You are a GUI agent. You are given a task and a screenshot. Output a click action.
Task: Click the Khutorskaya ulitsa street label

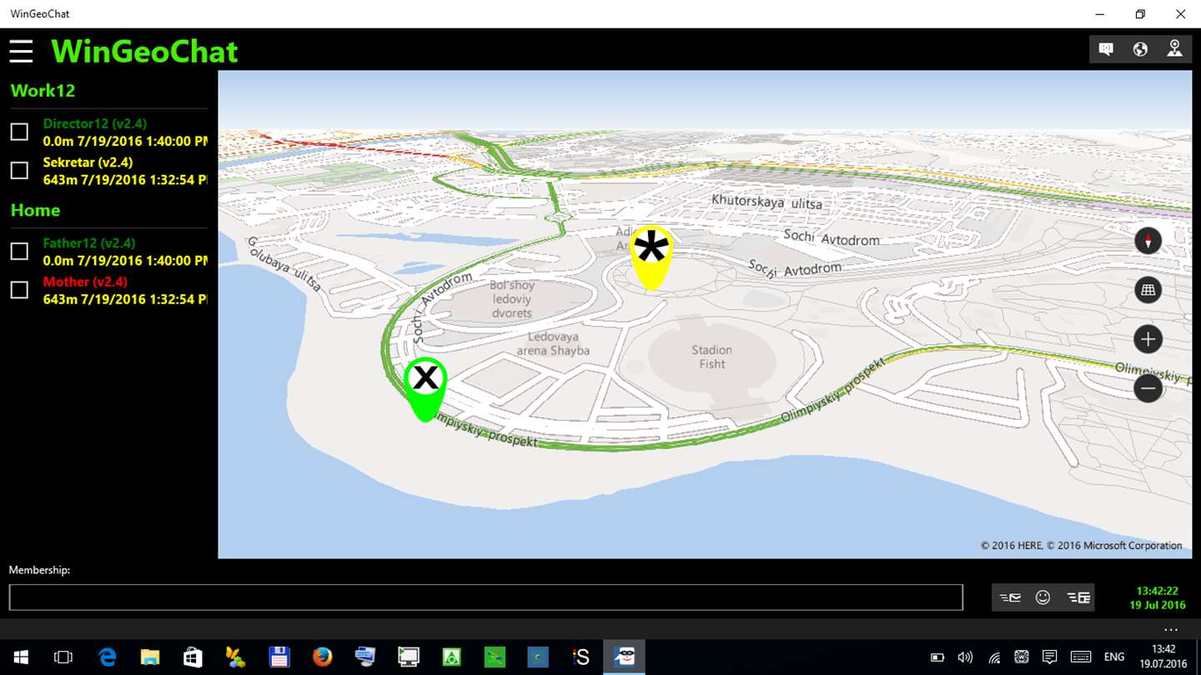pyautogui.click(x=766, y=201)
